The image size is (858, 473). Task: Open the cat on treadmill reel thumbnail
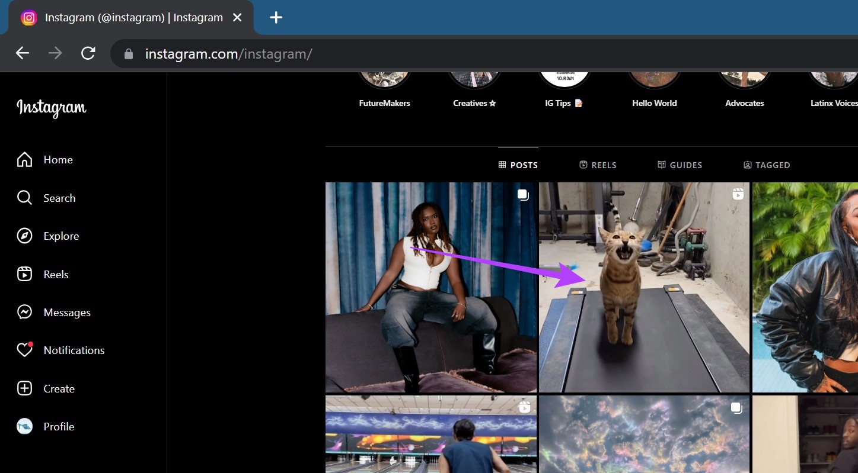(644, 287)
